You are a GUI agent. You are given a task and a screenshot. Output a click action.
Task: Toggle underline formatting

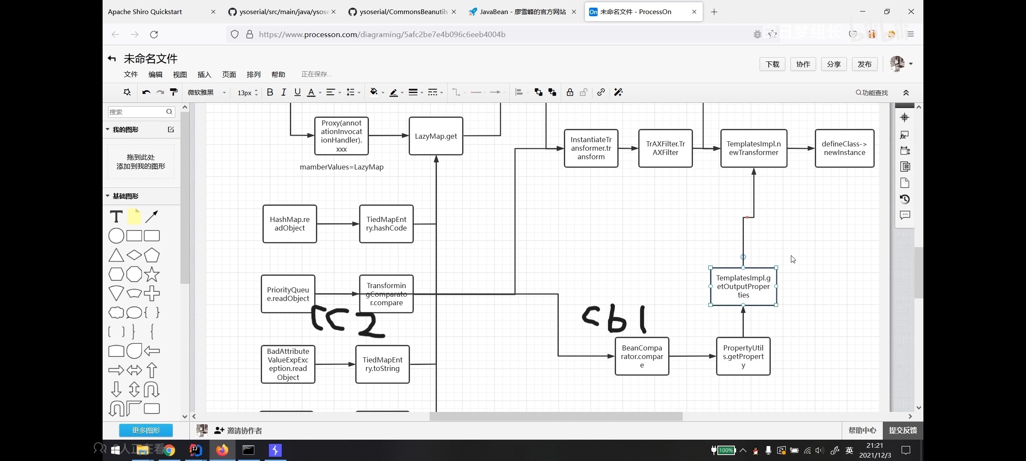click(x=298, y=92)
